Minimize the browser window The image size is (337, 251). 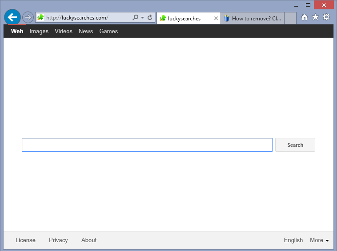pos(296,5)
